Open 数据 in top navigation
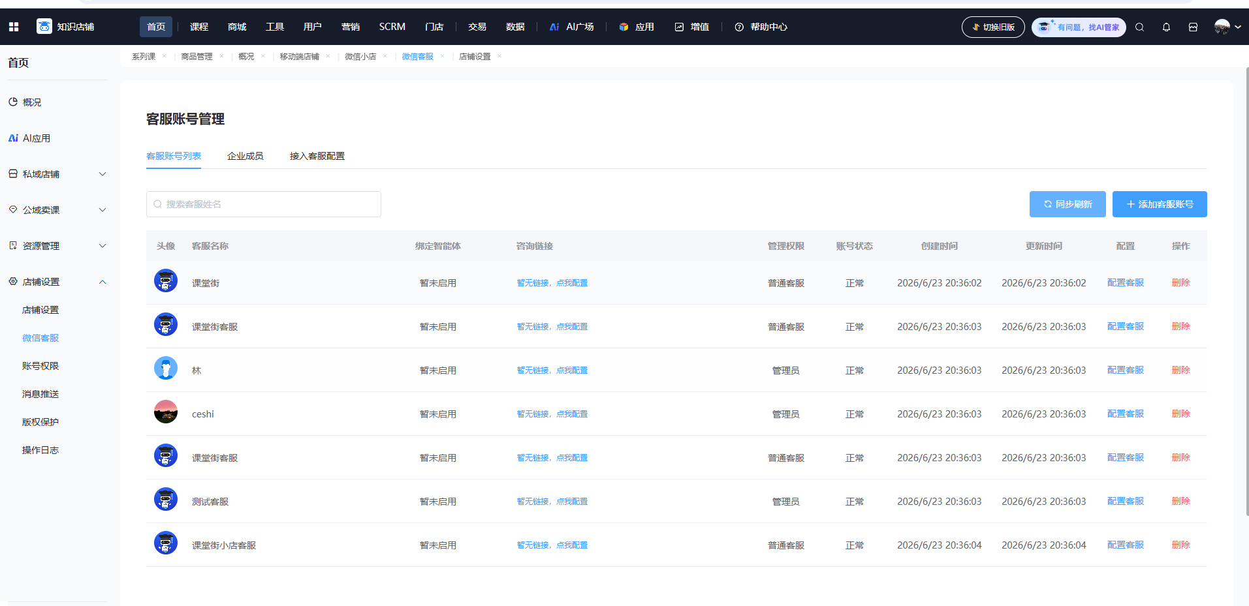Screen dimensions: 1249x606 click(x=515, y=27)
